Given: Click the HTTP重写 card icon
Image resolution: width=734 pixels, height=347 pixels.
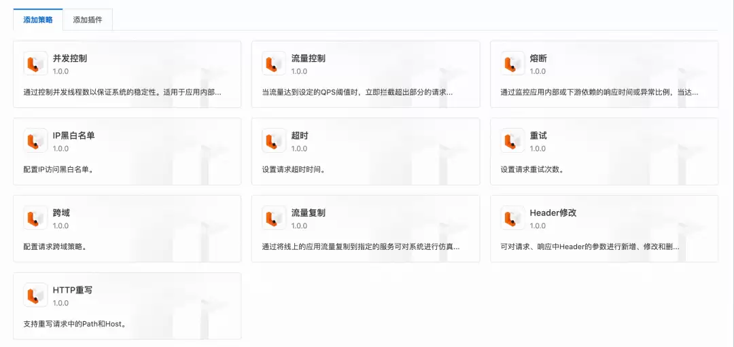Looking at the screenshot, I should coord(35,295).
